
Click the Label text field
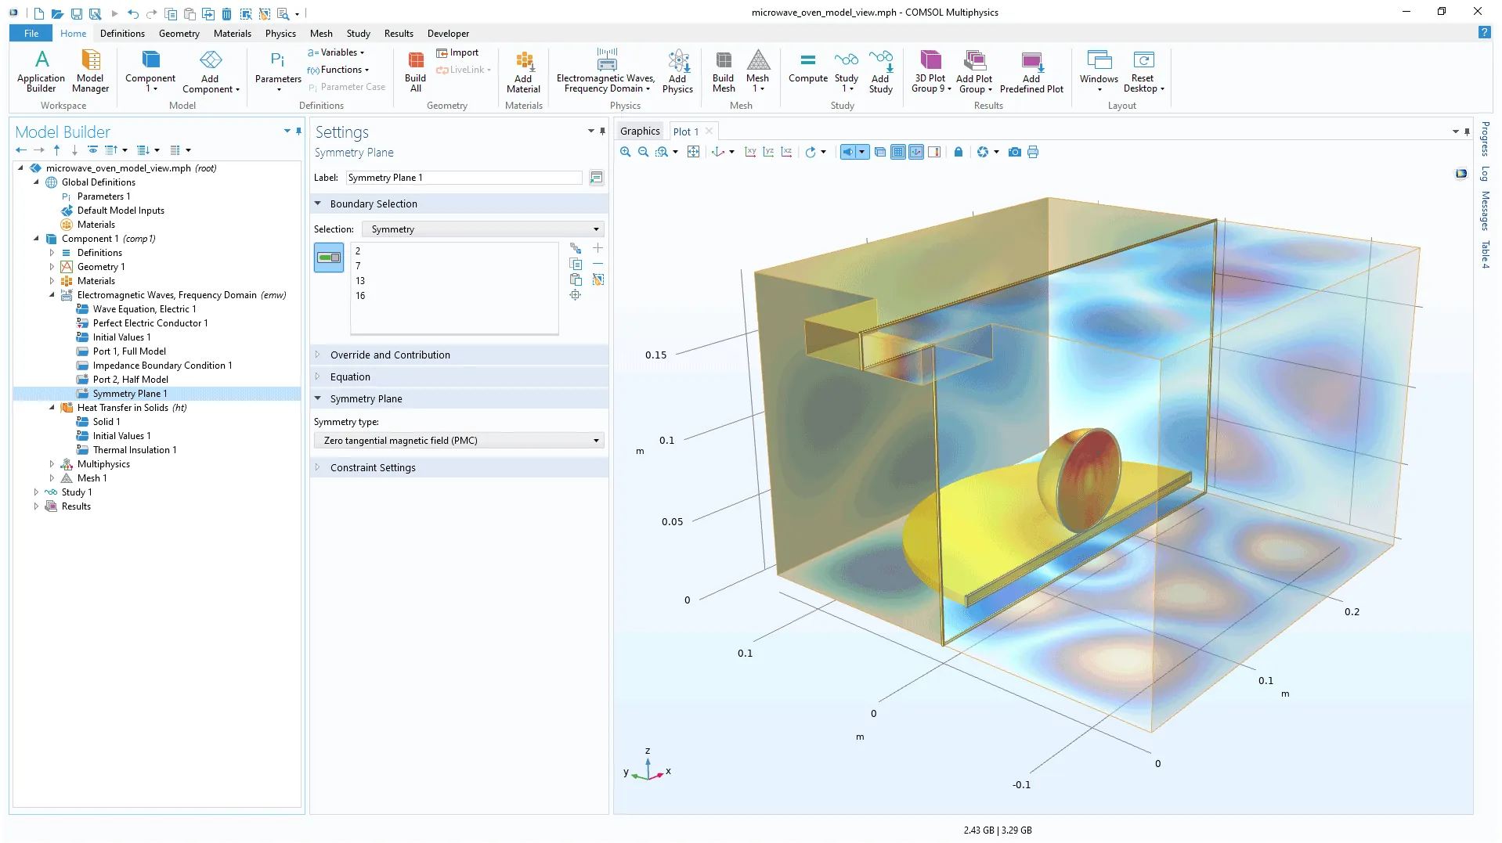click(464, 178)
